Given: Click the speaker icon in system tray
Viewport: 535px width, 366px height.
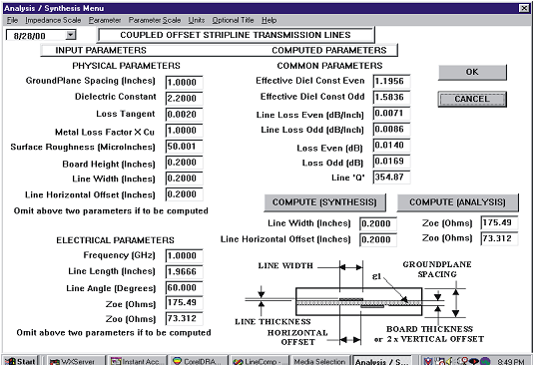Looking at the screenshot, I should click(x=449, y=361).
